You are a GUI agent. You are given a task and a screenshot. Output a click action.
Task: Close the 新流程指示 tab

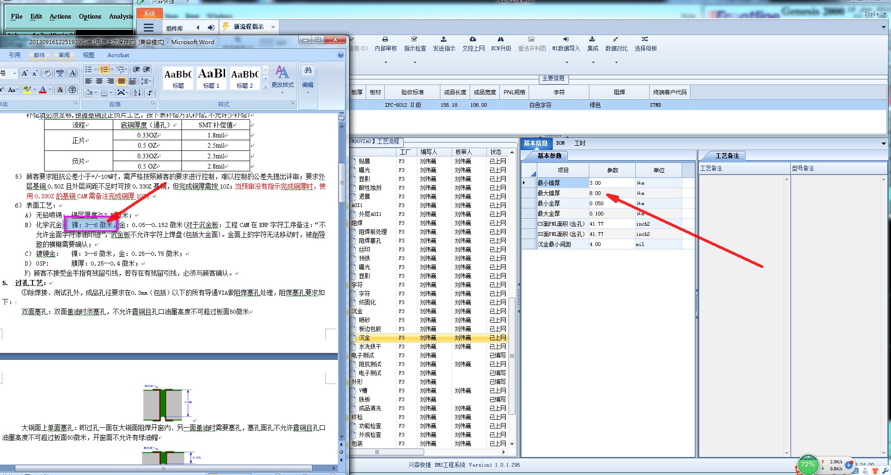273,27
